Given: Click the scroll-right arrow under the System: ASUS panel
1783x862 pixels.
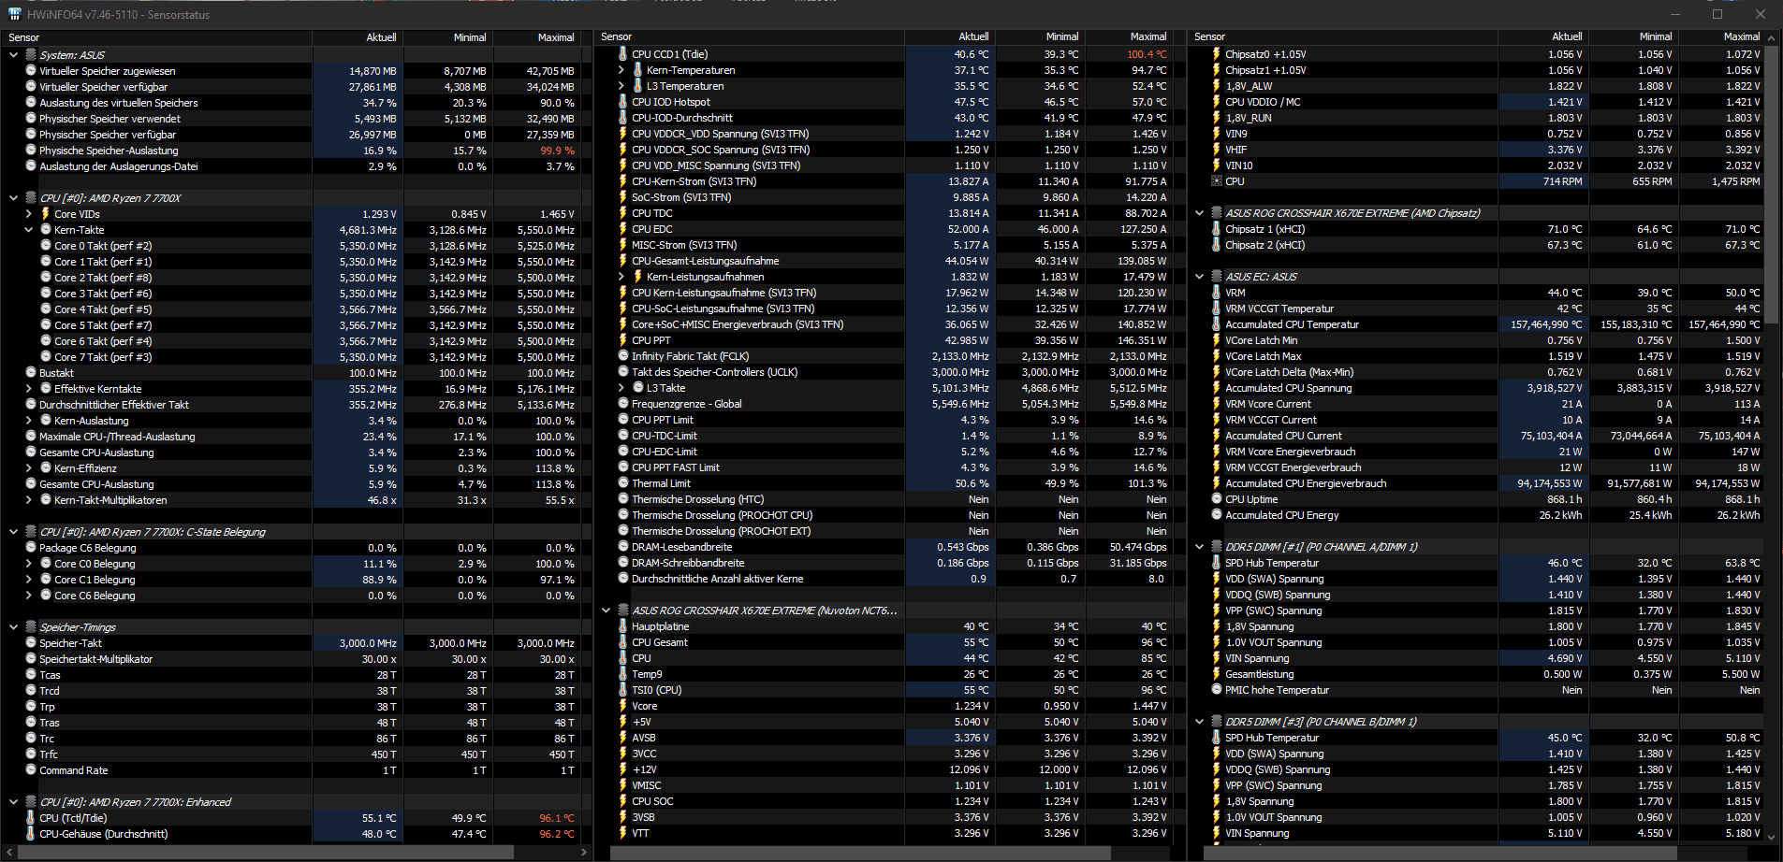Looking at the screenshot, I should 585,852.
